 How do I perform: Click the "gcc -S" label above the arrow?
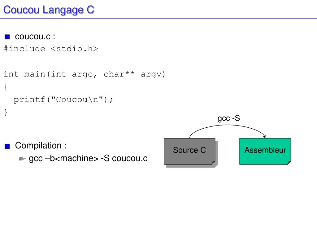(x=229, y=118)
